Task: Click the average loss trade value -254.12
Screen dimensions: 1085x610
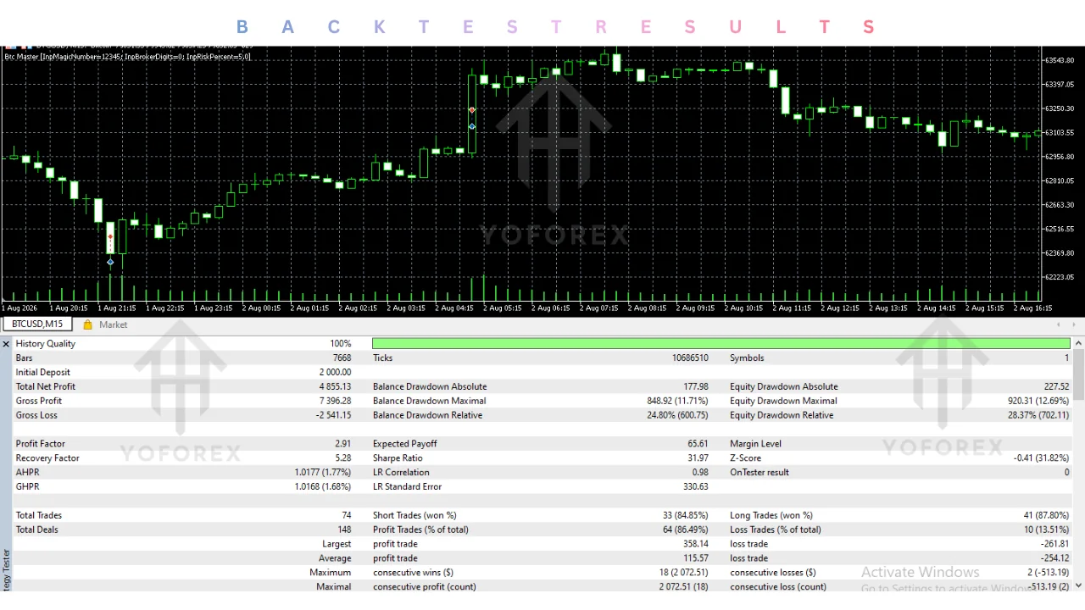Action: pyautogui.click(x=1054, y=558)
